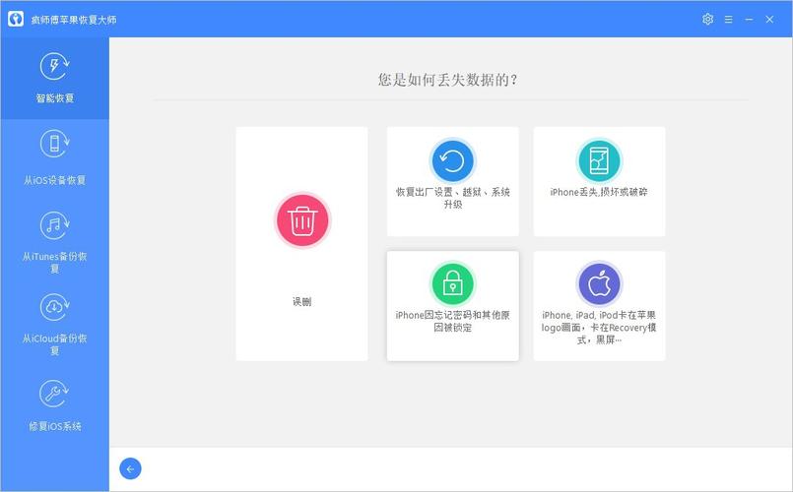Switch to 从iCloud备份恢复 tab label
This screenshot has width=793, height=492.
(x=54, y=344)
